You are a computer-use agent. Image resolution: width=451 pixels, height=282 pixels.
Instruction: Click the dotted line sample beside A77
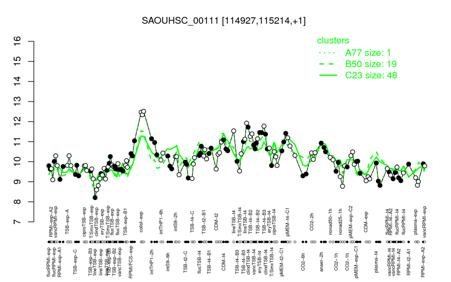tap(328, 53)
